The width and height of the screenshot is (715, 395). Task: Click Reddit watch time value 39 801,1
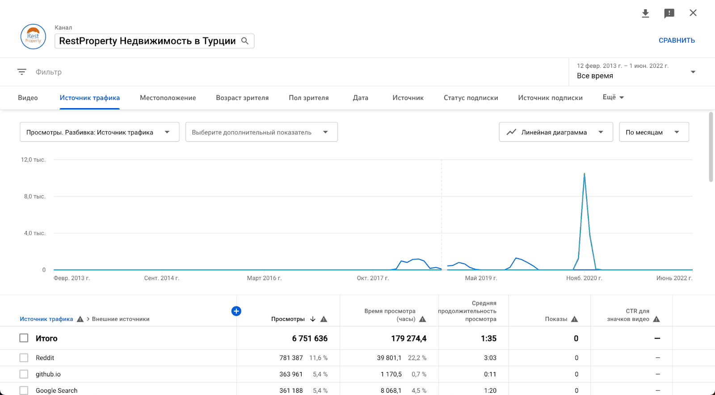point(389,358)
